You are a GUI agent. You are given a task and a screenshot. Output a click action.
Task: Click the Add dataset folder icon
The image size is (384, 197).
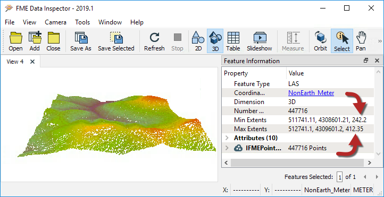pos(35,41)
